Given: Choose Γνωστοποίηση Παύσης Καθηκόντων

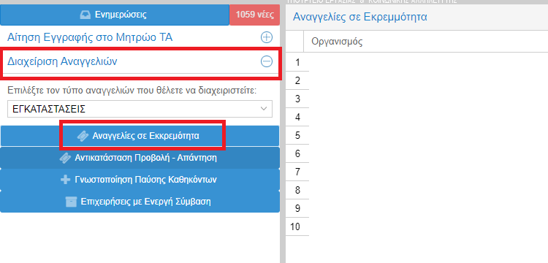Looking at the screenshot, I should (x=140, y=180).
